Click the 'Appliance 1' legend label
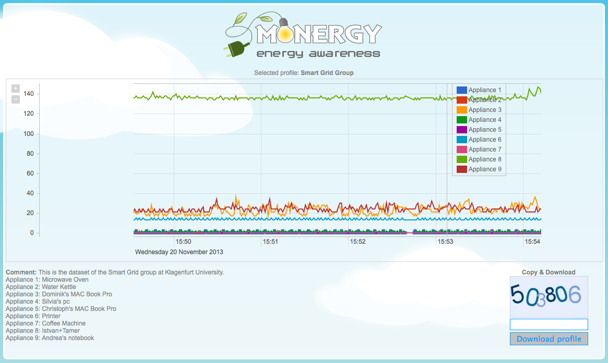The image size is (608, 363). [485, 90]
